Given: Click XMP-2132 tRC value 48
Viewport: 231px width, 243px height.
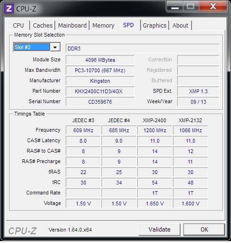Looking at the screenshot, I should coord(191,183).
